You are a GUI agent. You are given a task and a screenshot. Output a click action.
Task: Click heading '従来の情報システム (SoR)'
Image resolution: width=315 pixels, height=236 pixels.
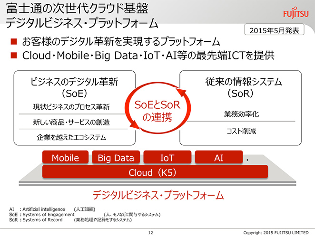pos(243,87)
